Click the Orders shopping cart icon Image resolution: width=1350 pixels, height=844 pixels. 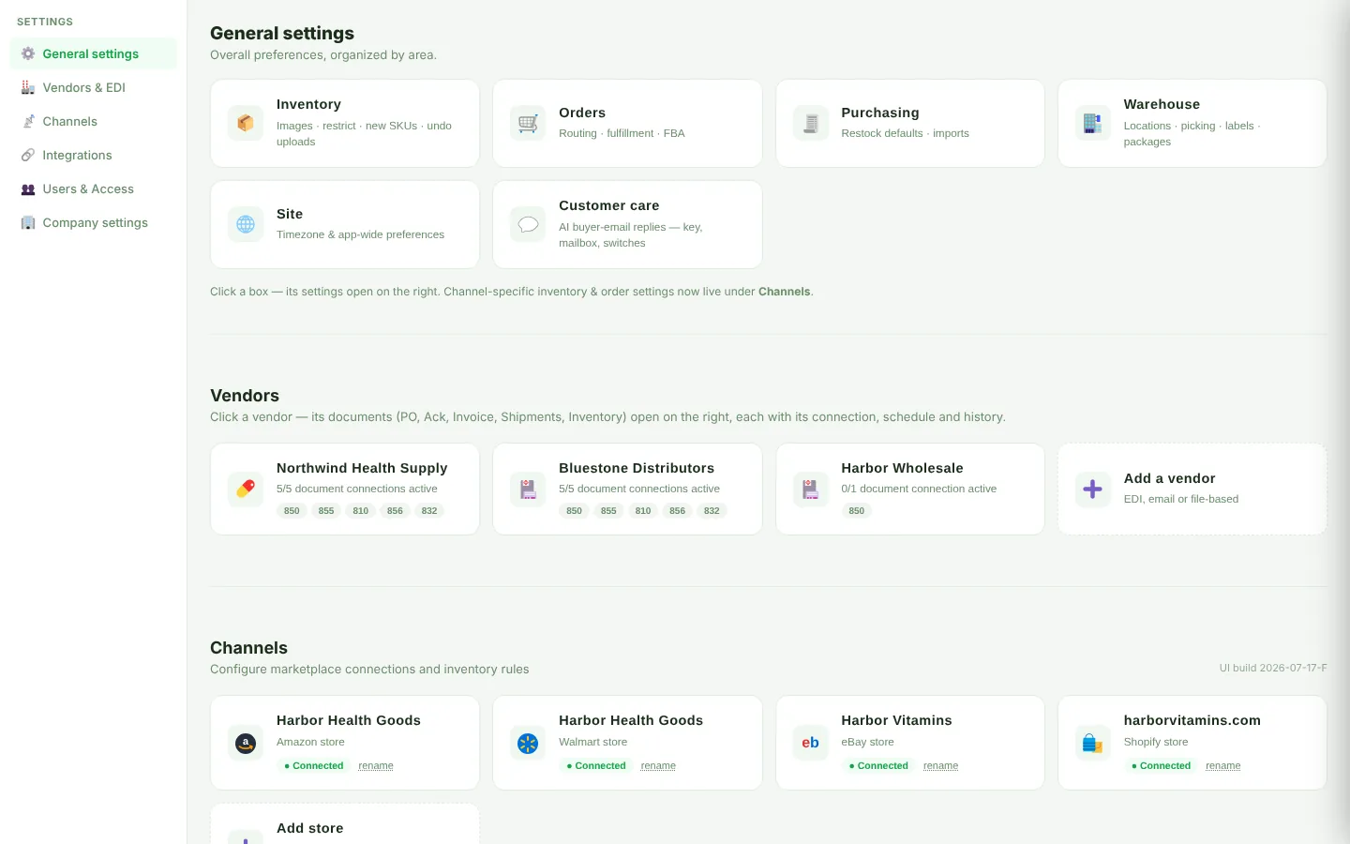528,123
